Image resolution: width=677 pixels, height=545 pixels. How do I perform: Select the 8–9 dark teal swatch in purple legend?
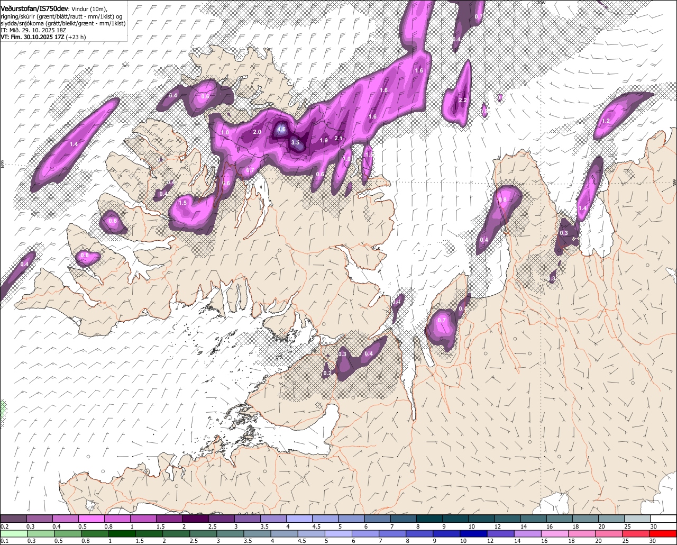point(429,519)
